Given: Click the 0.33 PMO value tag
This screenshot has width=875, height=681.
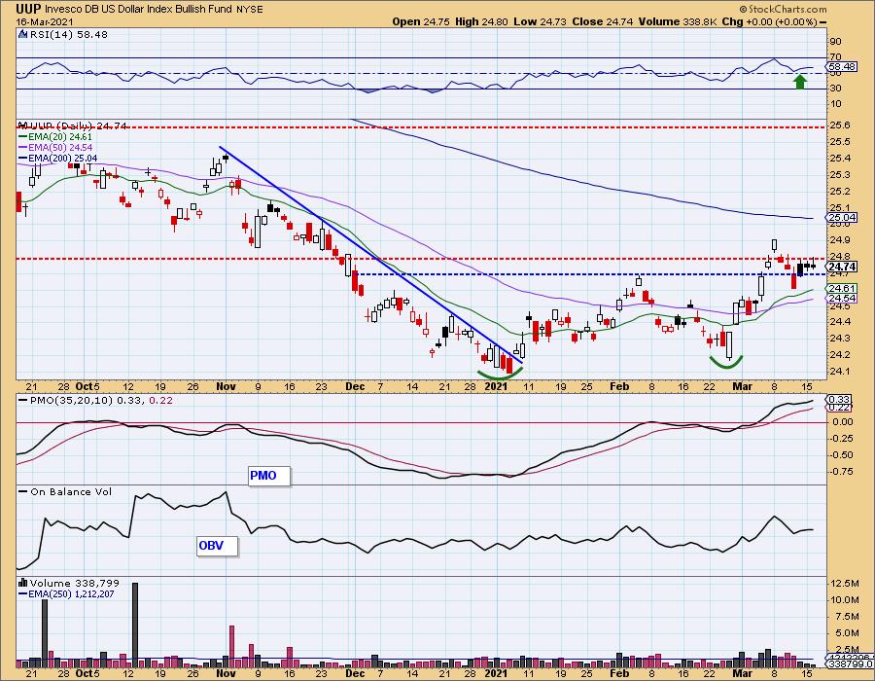Looking at the screenshot, I should [x=841, y=399].
